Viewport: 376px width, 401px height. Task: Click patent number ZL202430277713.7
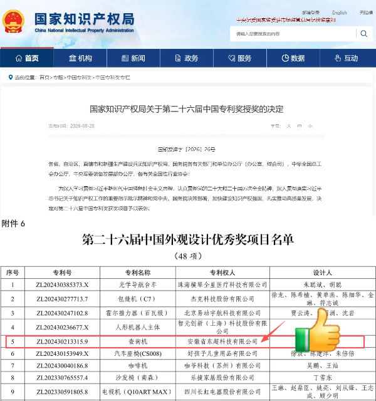[x=62, y=299]
